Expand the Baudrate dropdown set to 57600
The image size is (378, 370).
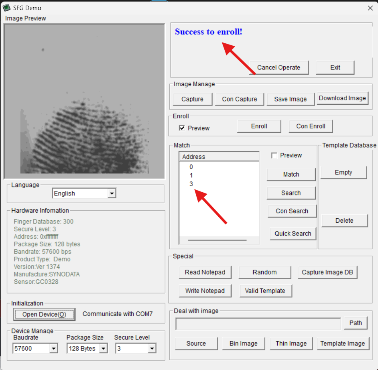(x=35, y=348)
